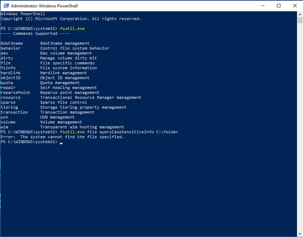Maximize the PowerShell window
Screen dimensions: 303x237
279,6
